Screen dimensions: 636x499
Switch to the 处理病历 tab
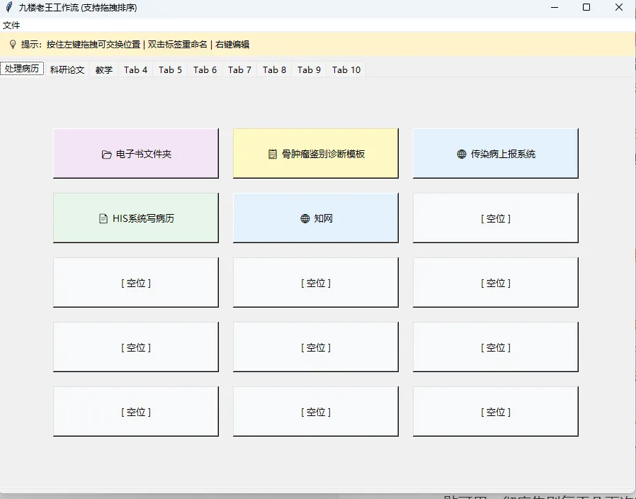[22, 68]
